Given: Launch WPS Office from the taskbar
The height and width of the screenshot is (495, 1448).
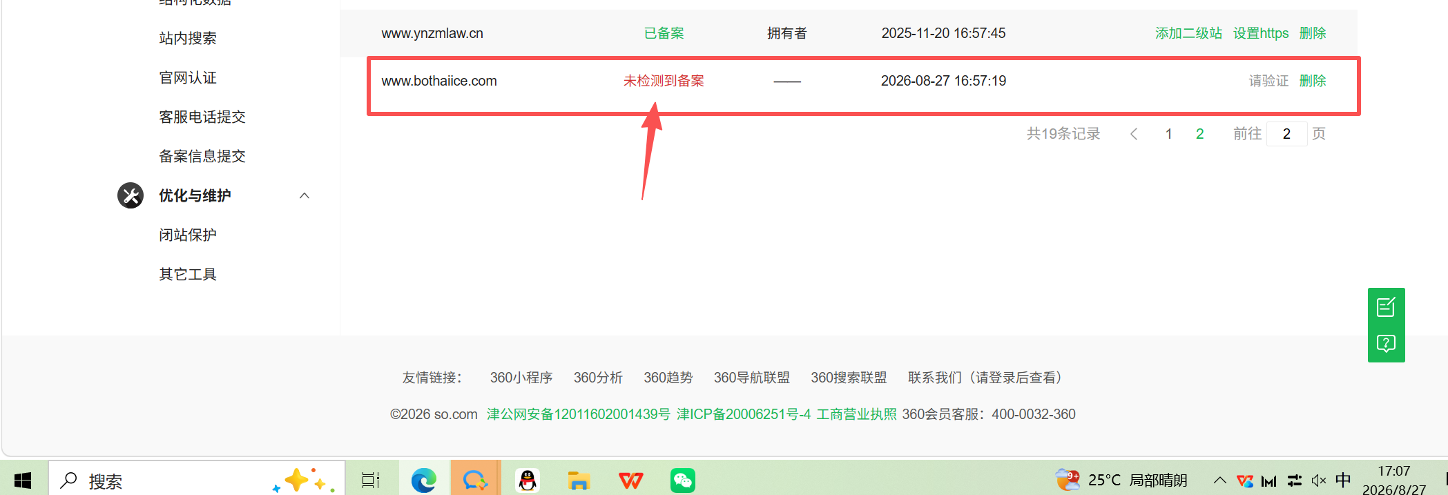Looking at the screenshot, I should click(630, 480).
